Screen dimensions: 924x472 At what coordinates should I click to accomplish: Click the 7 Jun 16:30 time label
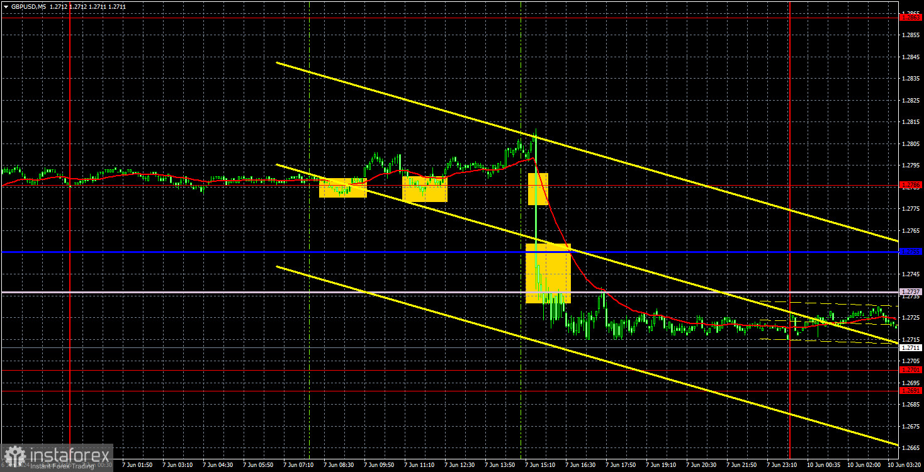click(581, 465)
